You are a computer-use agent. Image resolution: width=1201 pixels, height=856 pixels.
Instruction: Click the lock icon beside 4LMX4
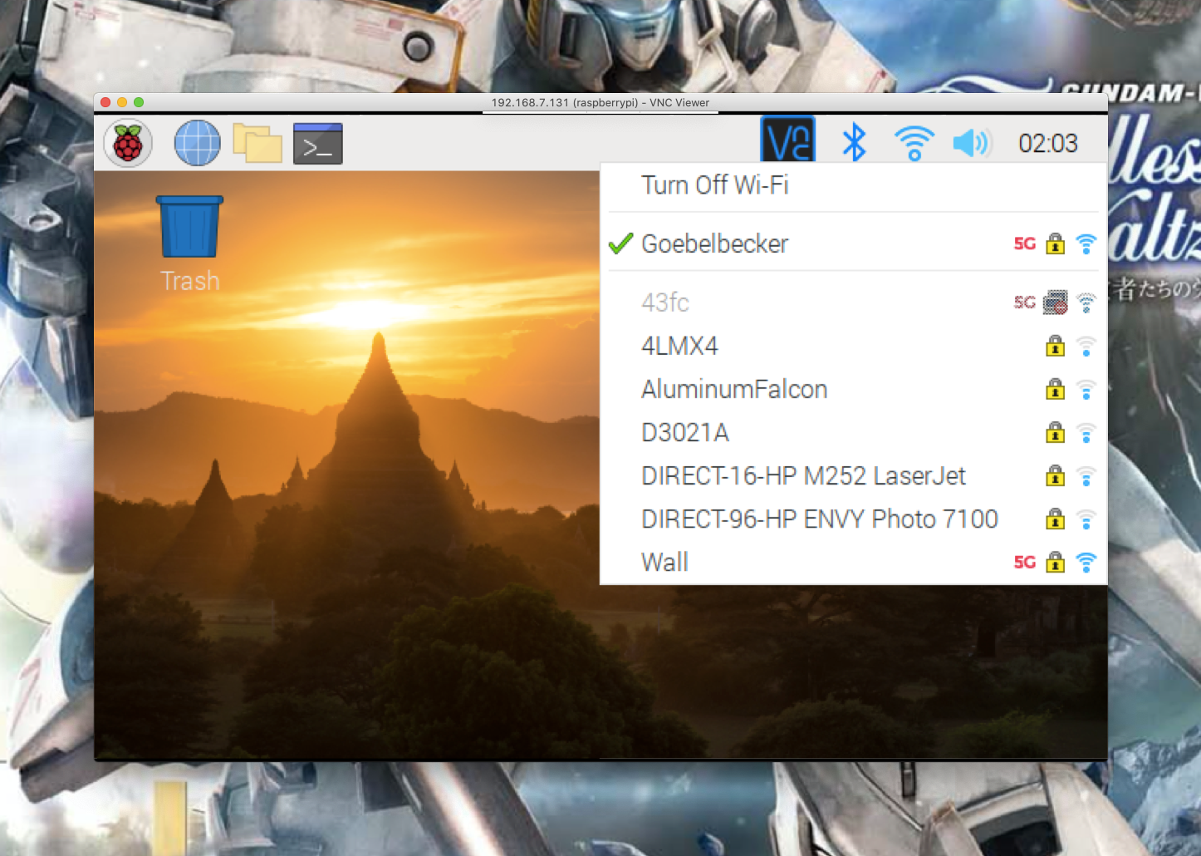point(1055,346)
